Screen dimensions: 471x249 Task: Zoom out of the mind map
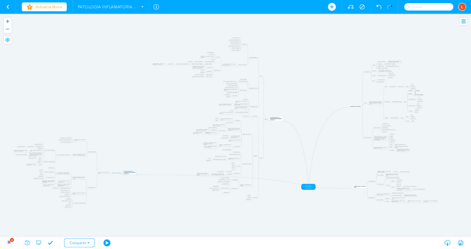tap(7, 29)
